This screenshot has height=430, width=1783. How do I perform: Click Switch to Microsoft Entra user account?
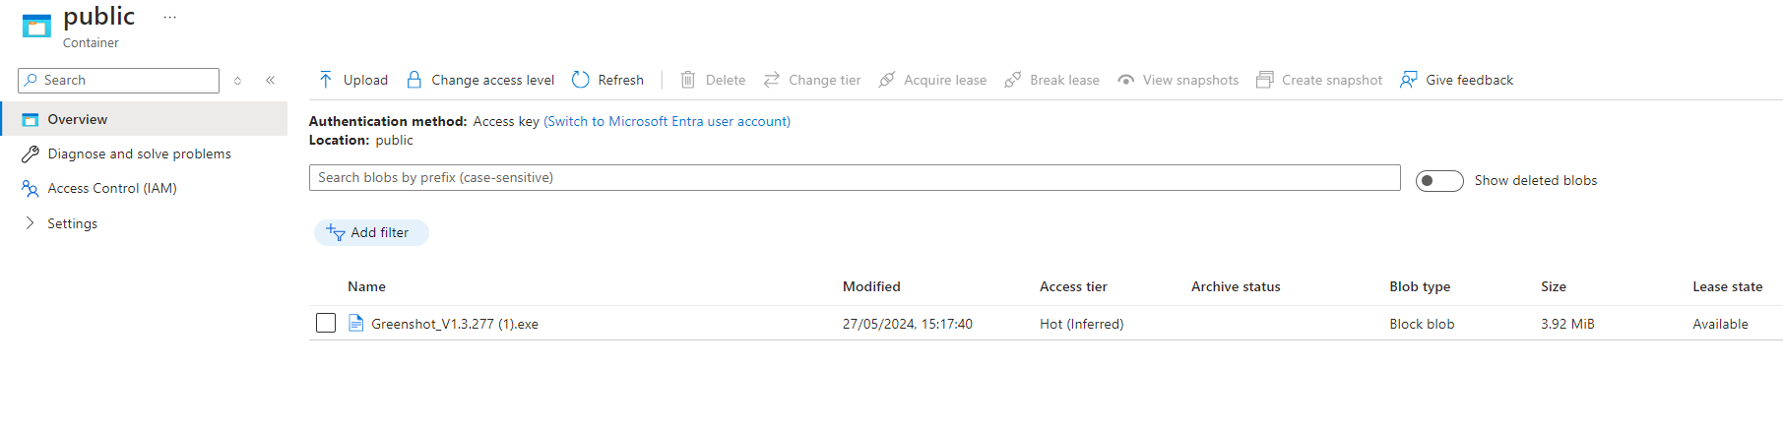point(667,122)
